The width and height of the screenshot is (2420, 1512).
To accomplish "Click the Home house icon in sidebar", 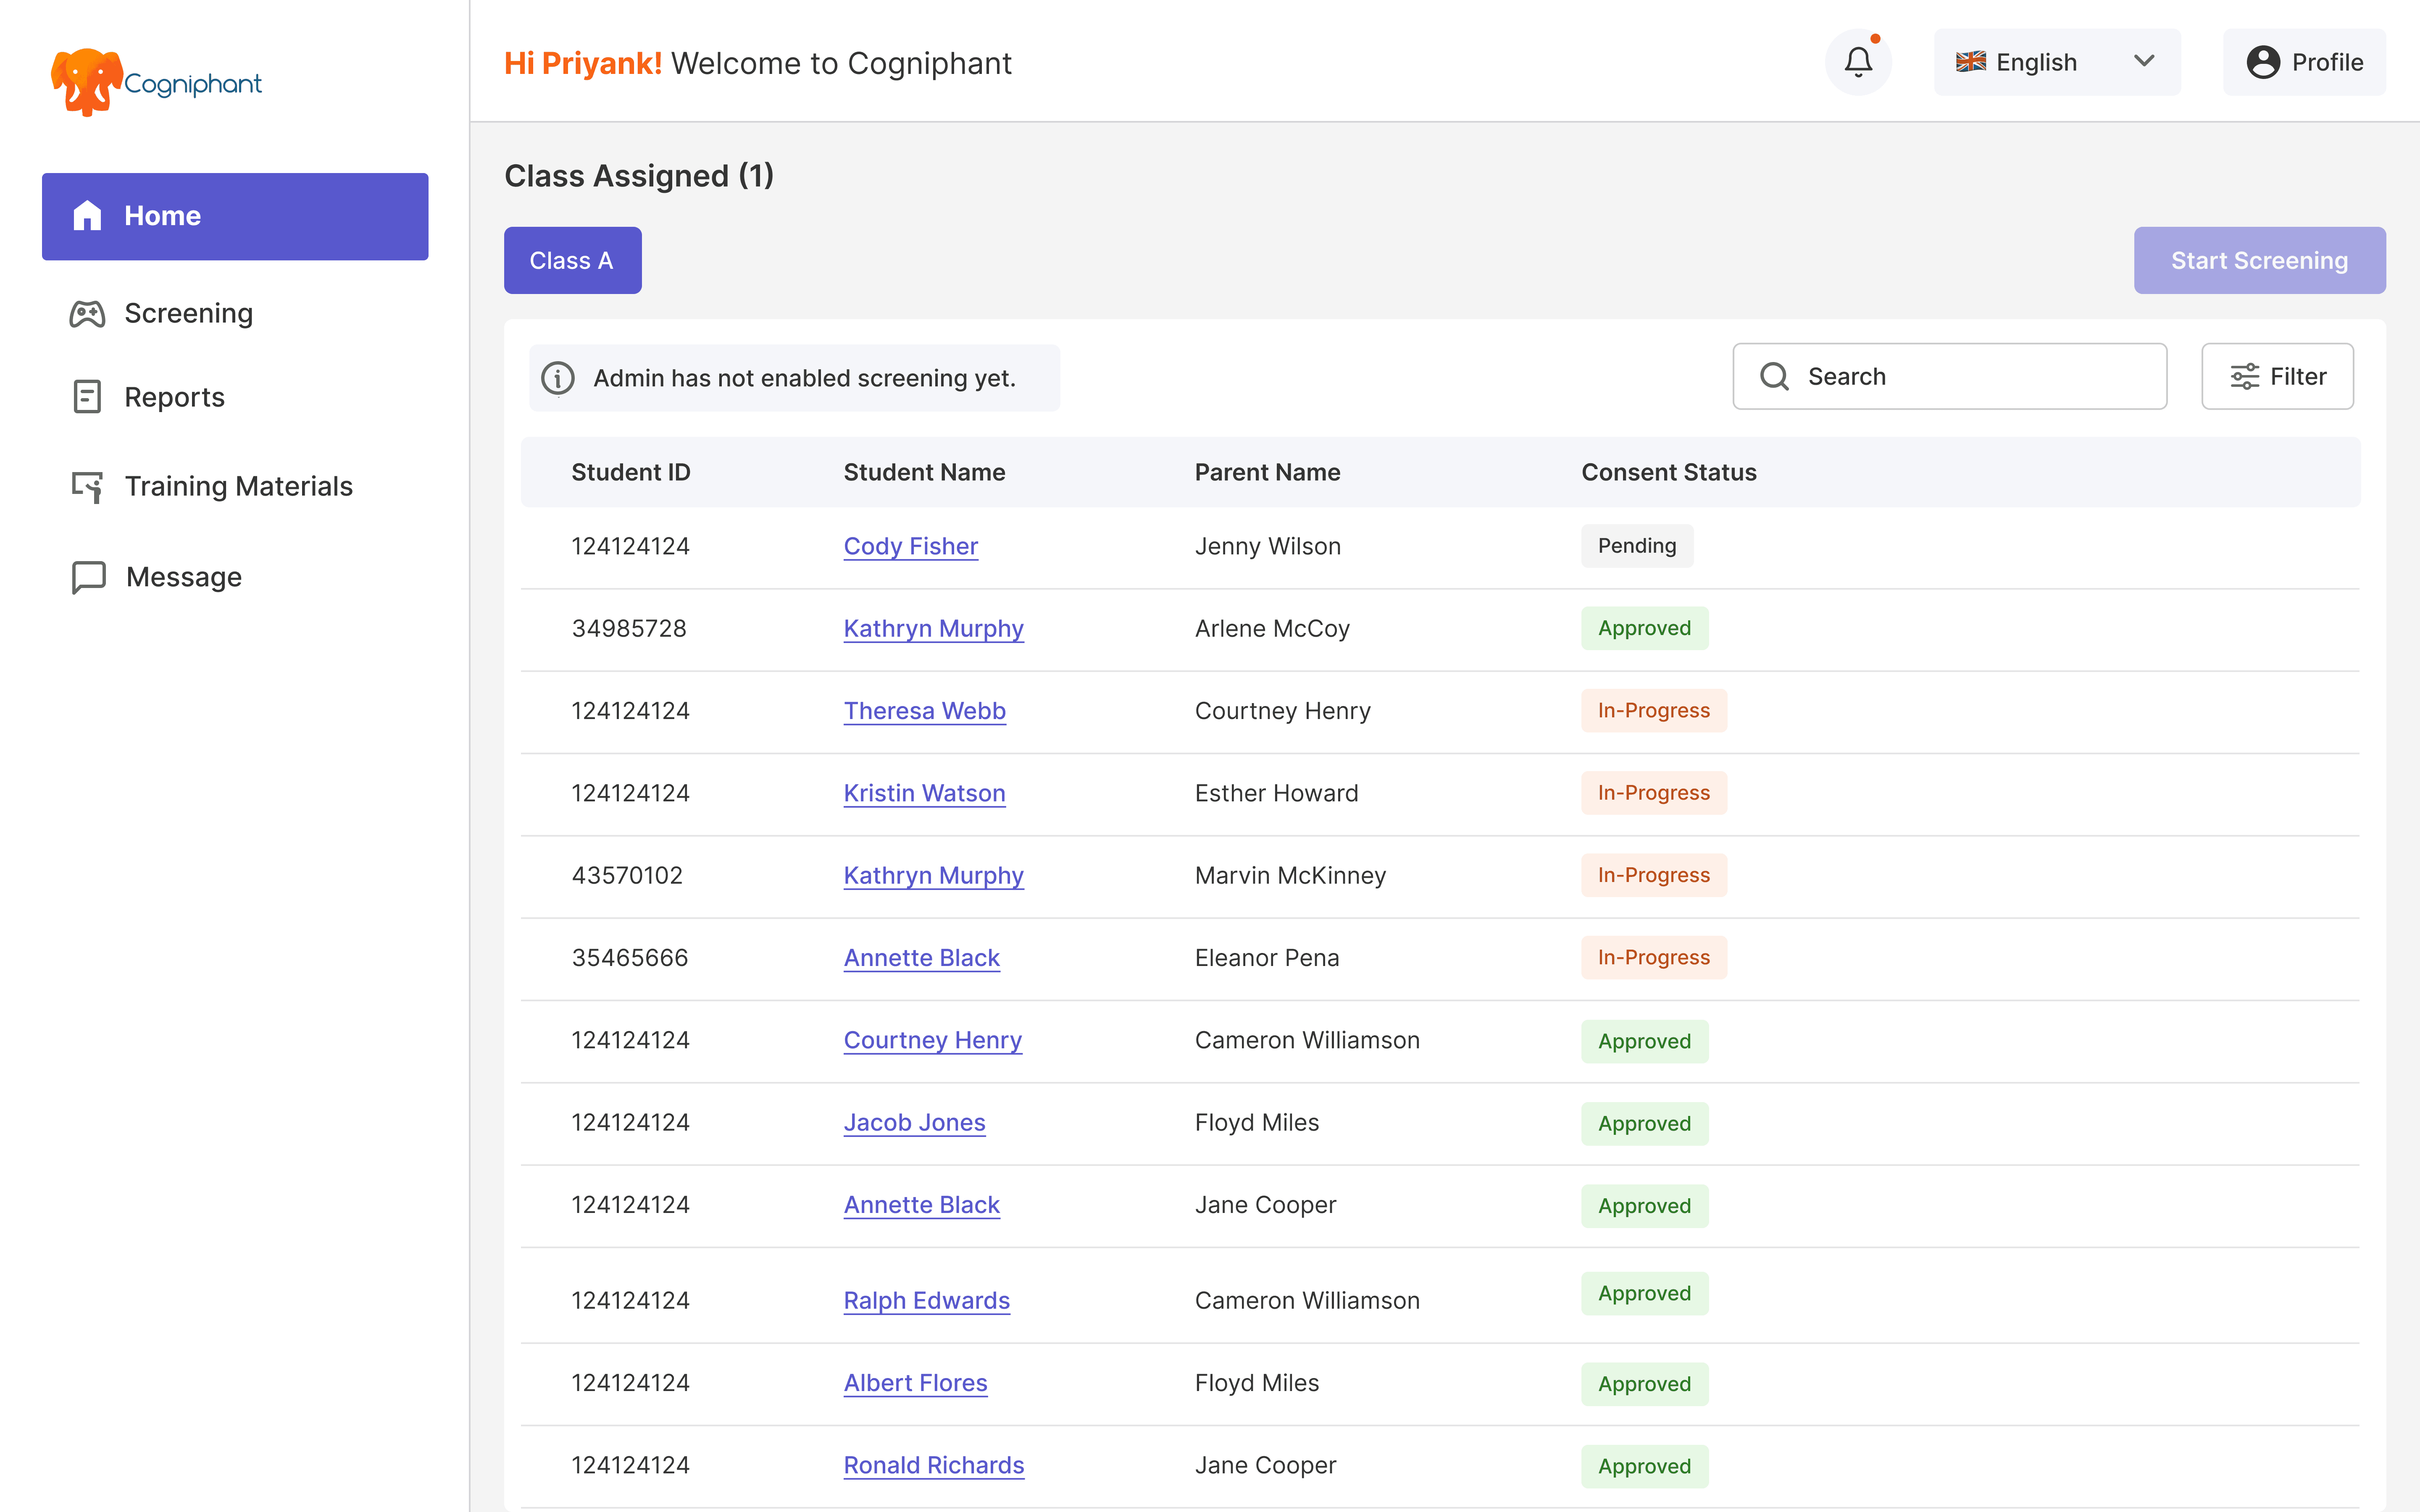I will tap(87, 216).
